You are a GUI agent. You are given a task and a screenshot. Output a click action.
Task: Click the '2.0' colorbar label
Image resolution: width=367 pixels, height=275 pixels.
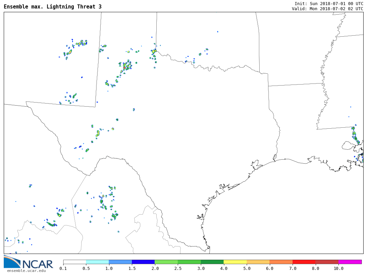pyautogui.click(x=155, y=269)
